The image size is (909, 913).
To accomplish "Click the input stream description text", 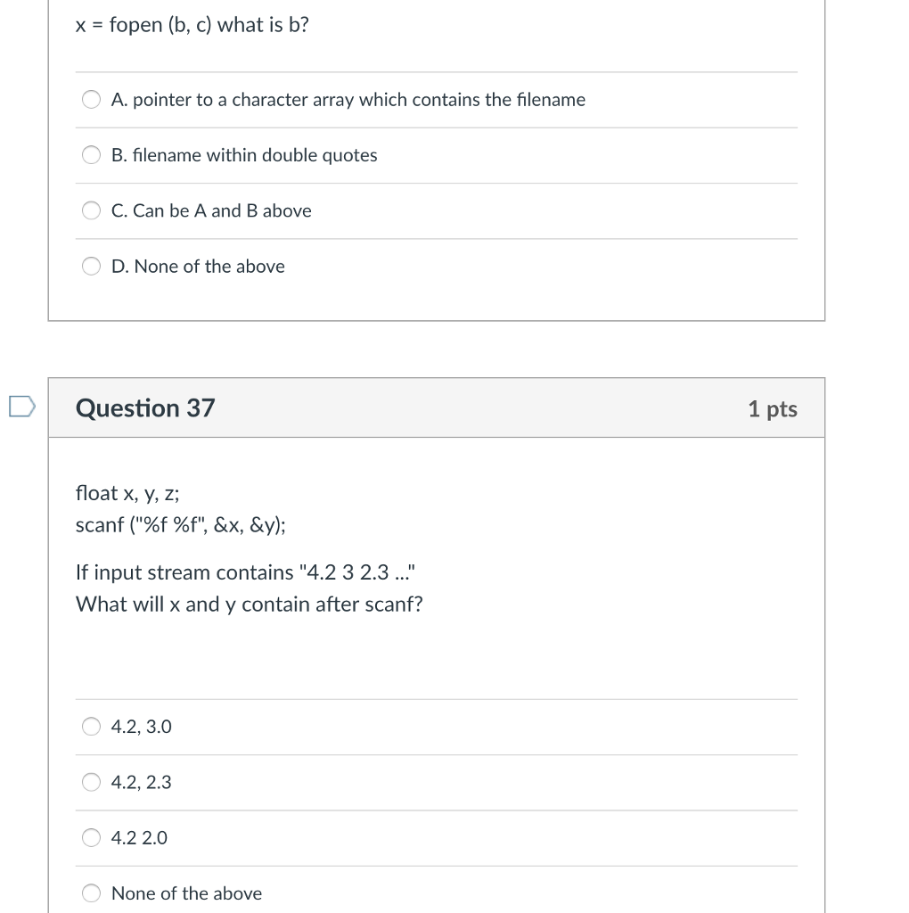I will click(x=246, y=572).
